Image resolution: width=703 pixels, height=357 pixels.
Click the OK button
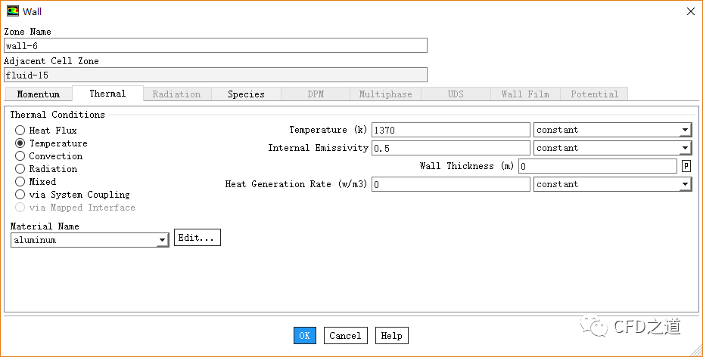click(x=304, y=336)
